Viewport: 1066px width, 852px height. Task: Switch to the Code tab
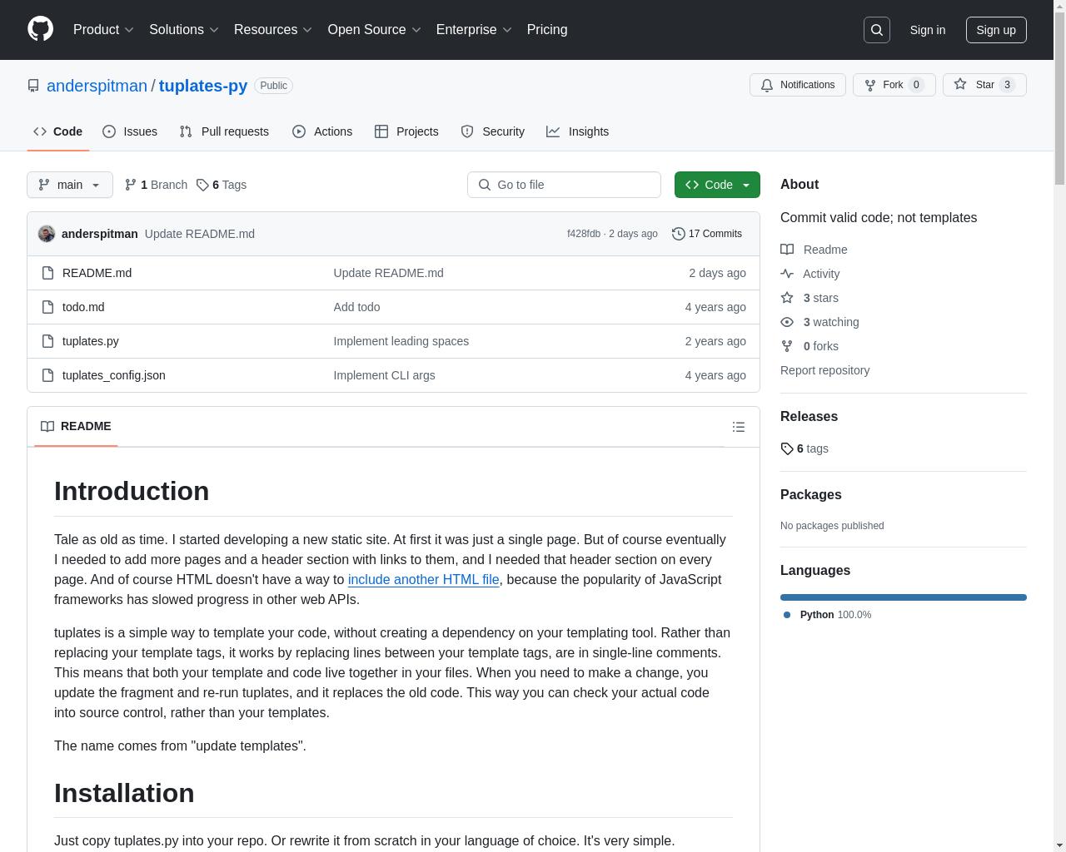58,131
